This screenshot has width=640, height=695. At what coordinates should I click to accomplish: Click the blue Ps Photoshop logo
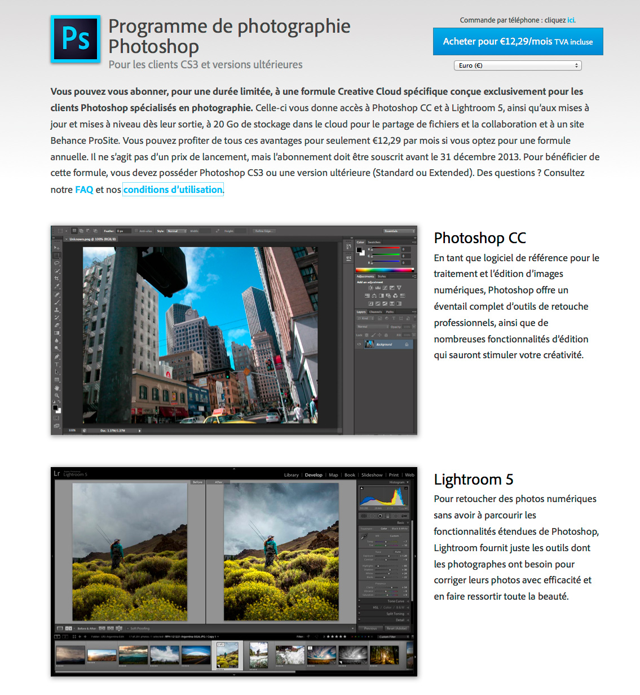pyautogui.click(x=76, y=39)
